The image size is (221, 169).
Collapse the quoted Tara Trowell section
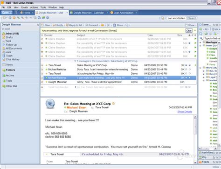tap(47, 154)
